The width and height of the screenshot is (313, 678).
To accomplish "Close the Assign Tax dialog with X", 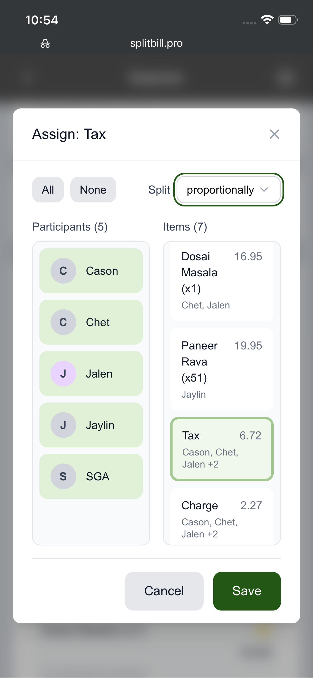I will click(274, 134).
